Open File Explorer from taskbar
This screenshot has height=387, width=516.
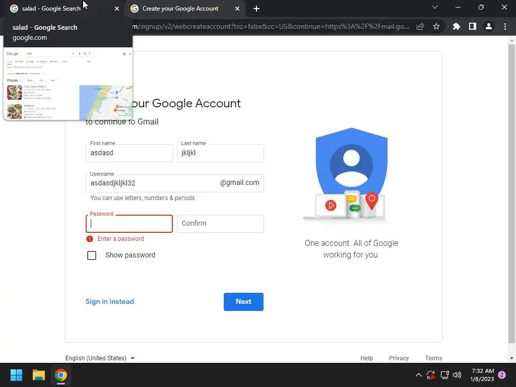38,375
